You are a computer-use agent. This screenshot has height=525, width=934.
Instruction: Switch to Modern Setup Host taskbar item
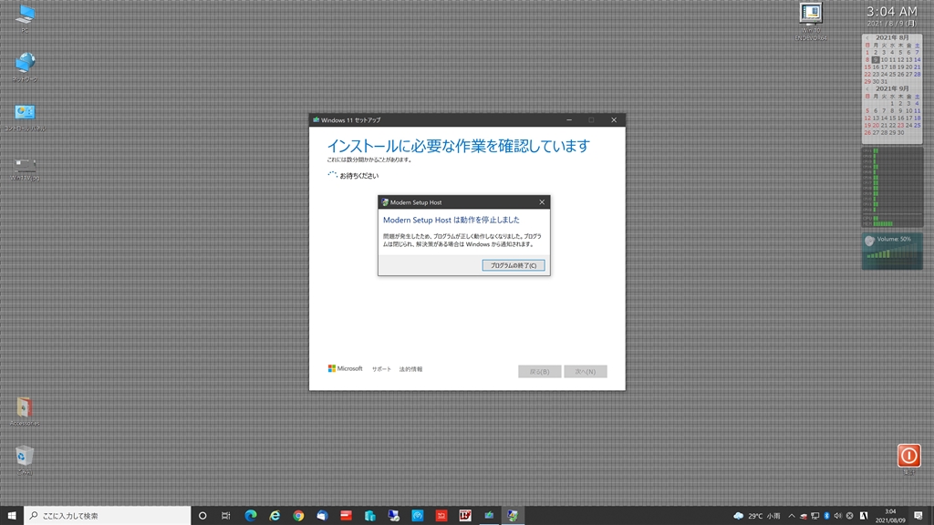pos(513,516)
